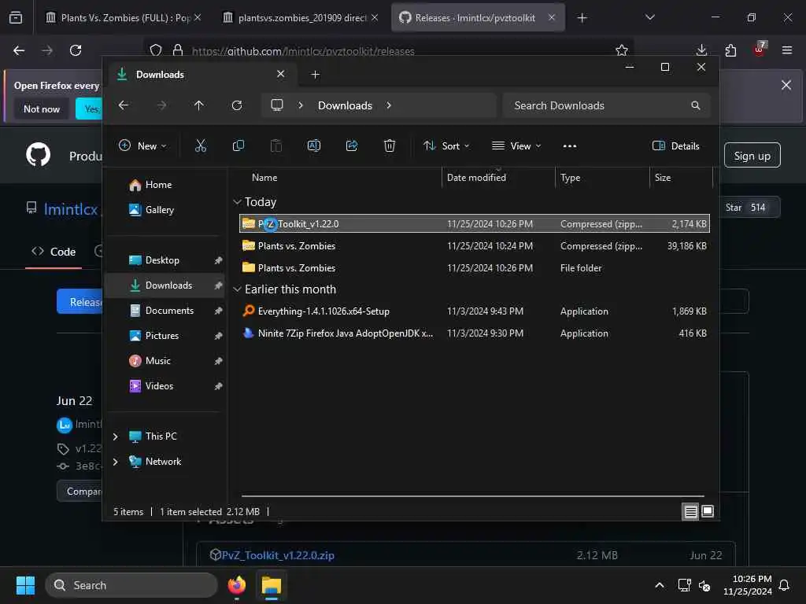The height and width of the screenshot is (604, 806).
Task: Open Firefox list all tabs dropdown
Action: click(x=649, y=17)
